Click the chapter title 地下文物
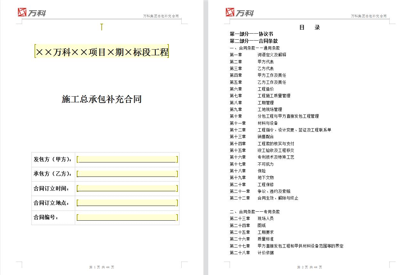411x275 pixels. coord(265,177)
